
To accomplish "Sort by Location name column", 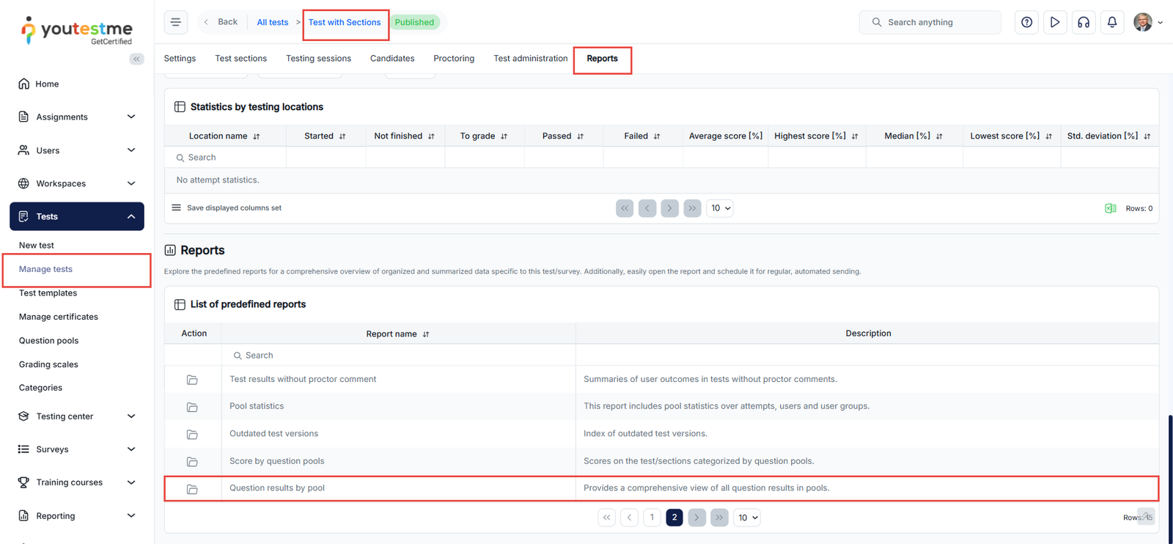I will (x=256, y=136).
